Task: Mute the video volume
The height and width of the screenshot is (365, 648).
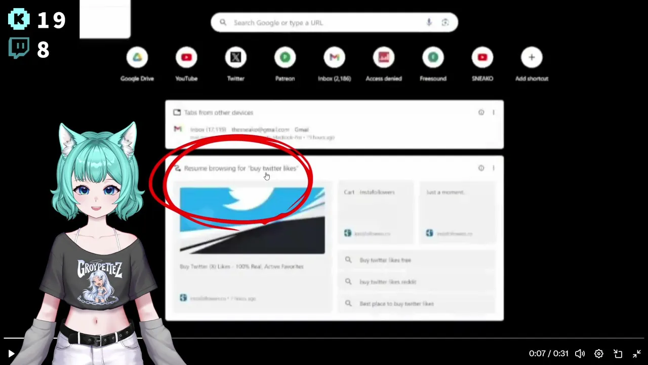Action: point(580,354)
